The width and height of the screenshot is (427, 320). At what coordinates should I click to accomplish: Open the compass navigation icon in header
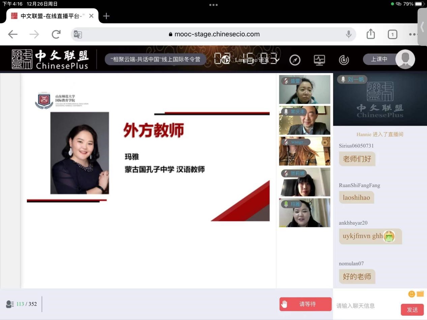pyautogui.click(x=295, y=60)
